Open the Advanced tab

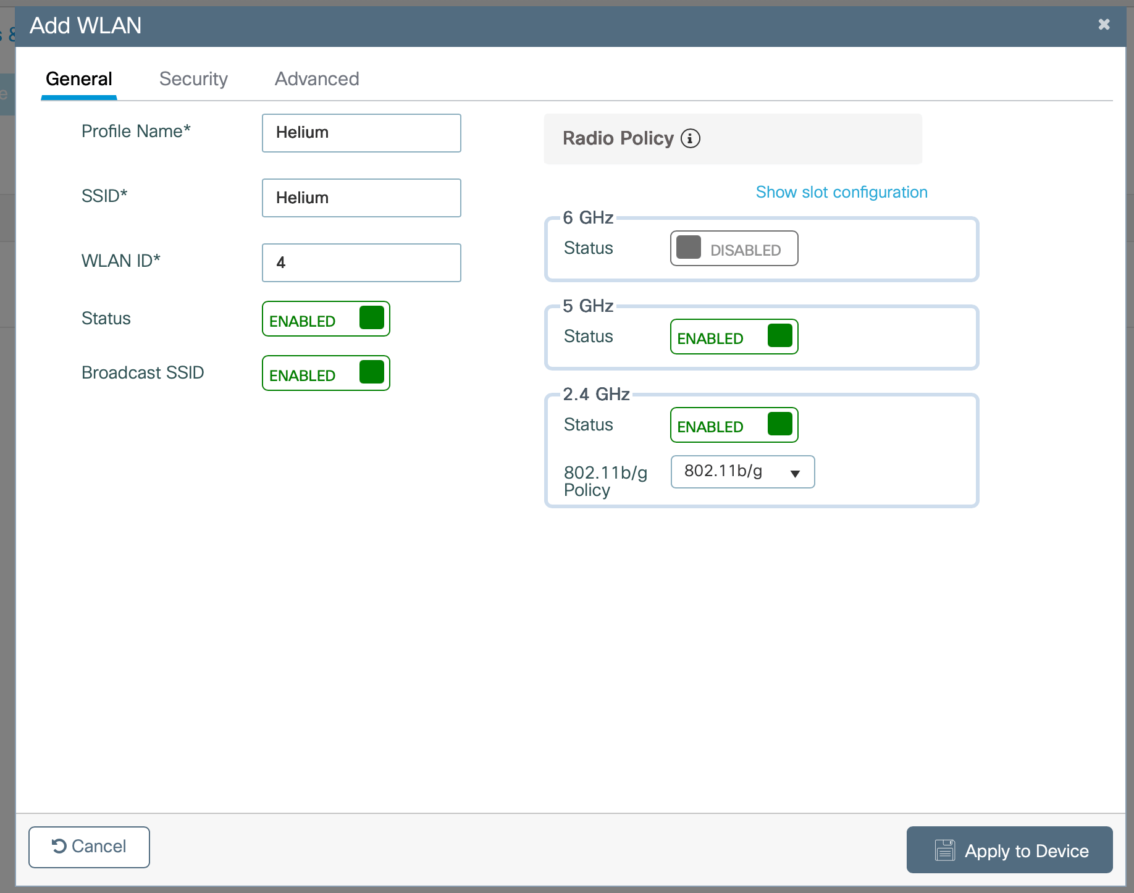[317, 79]
